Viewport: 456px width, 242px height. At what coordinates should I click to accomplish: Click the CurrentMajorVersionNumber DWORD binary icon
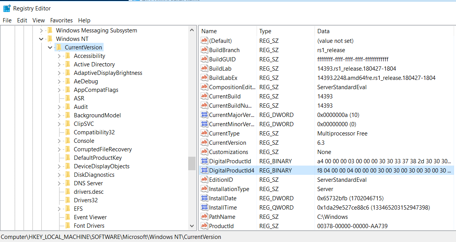(204, 115)
